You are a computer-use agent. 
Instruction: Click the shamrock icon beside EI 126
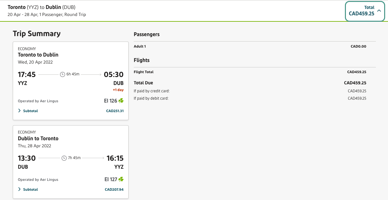[x=121, y=101]
